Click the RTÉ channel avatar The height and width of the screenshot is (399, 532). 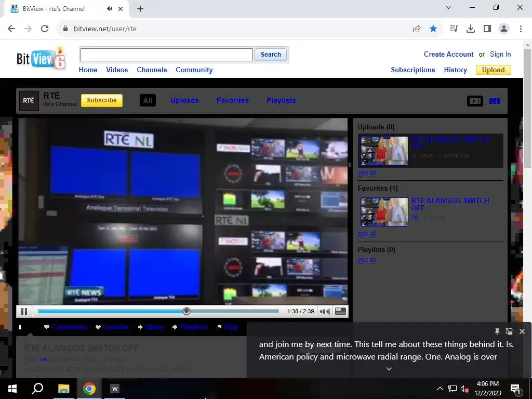29,100
